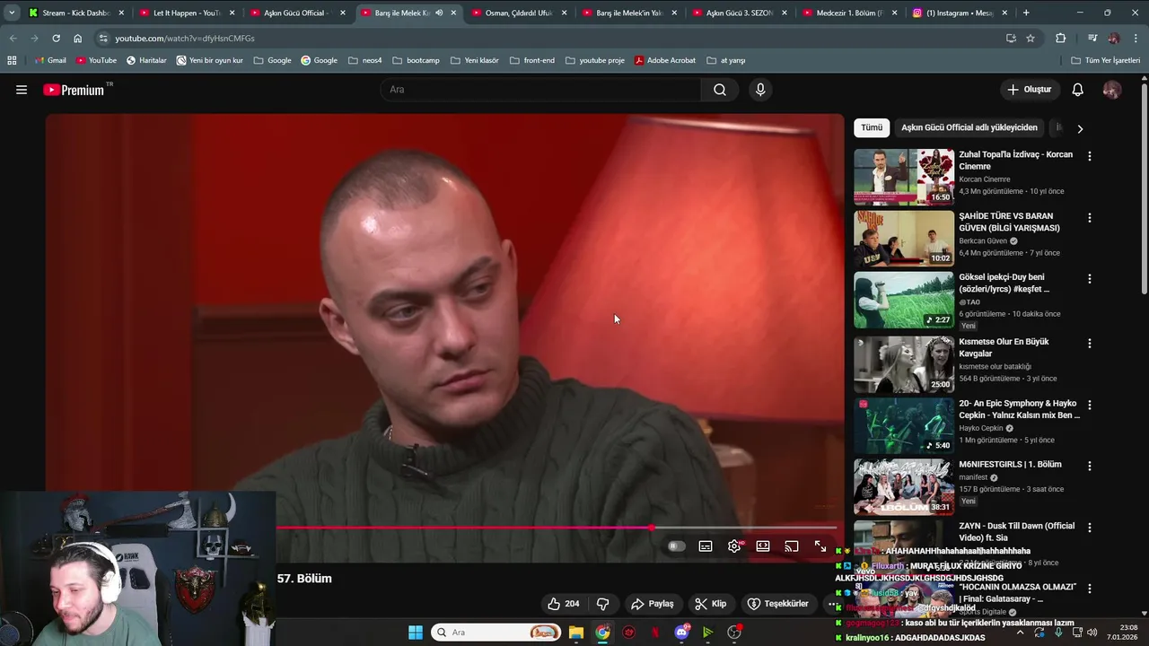Image resolution: width=1149 pixels, height=646 pixels.
Task: Open Discord from the taskbar
Action: point(681,633)
